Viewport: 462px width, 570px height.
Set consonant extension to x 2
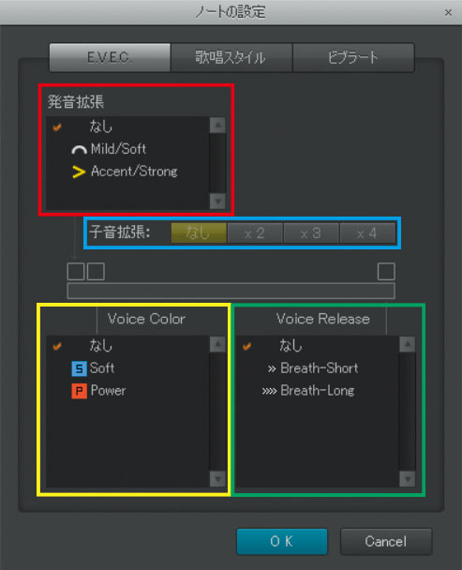point(255,233)
